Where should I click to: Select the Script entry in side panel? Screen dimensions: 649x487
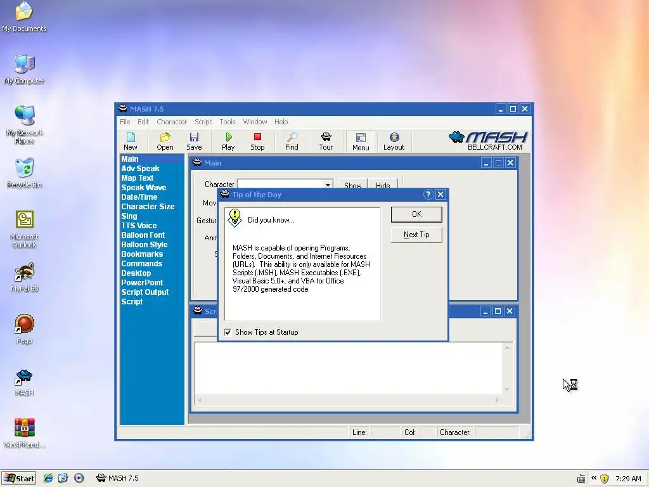(x=132, y=302)
